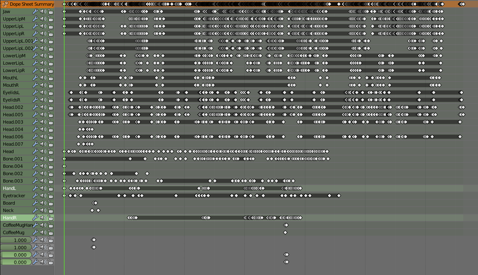Select the EyelidsR channel name
The width and height of the screenshot is (478, 275).
click(12, 100)
